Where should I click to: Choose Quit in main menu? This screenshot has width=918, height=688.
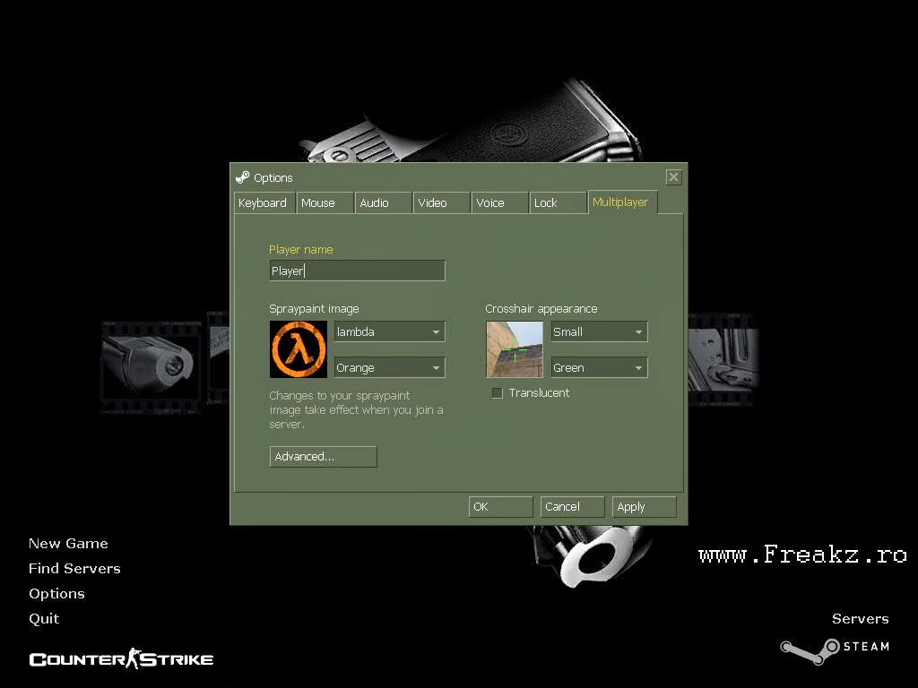44,619
